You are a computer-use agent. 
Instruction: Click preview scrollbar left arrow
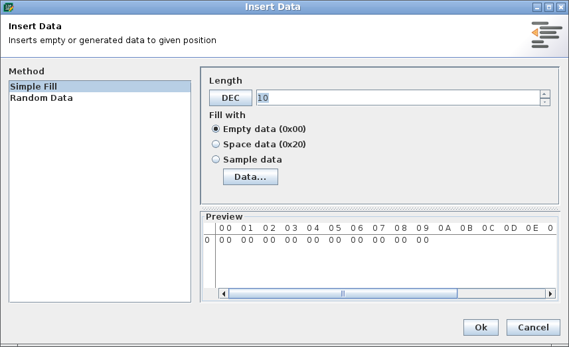224,294
